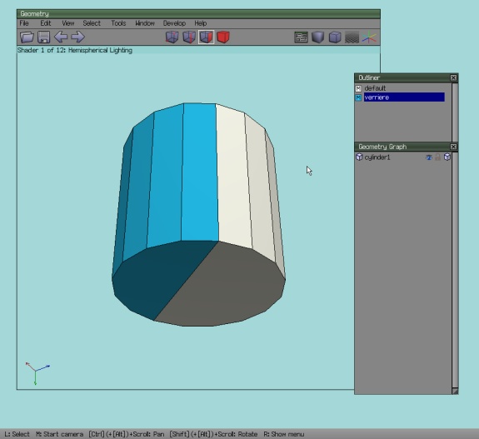479x439 pixels.
Task: Open the Tools menu
Action: [118, 23]
